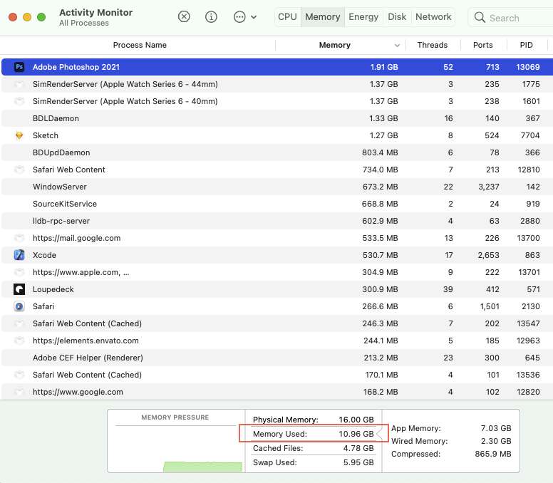Click the Compressed 865.9 MB entry
This screenshot has width=553, height=483.
(x=451, y=454)
